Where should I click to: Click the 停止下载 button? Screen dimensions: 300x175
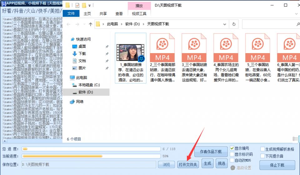point(277,165)
